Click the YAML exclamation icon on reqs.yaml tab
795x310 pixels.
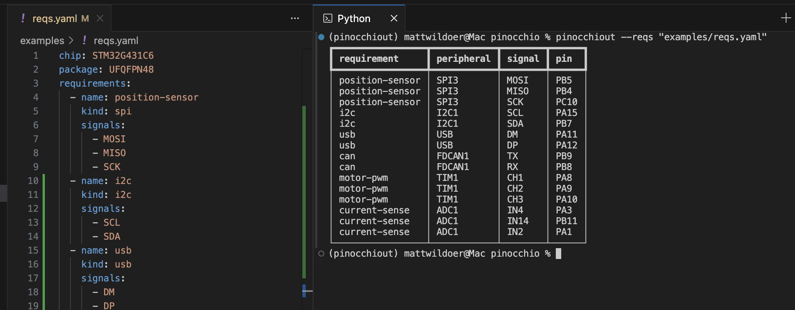23,18
